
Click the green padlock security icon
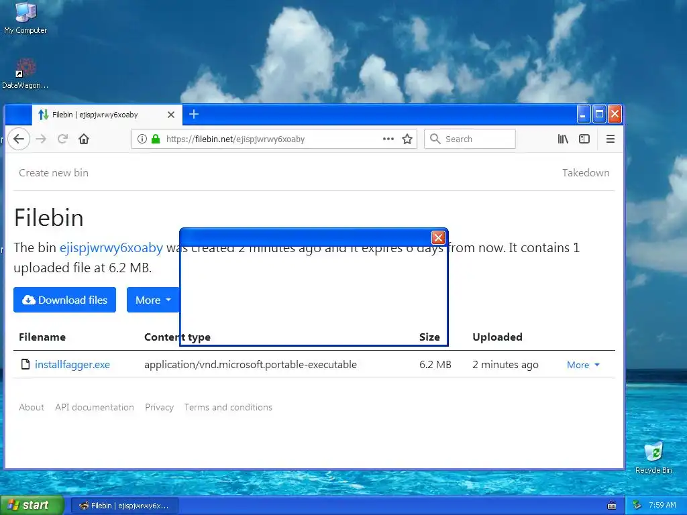156,139
